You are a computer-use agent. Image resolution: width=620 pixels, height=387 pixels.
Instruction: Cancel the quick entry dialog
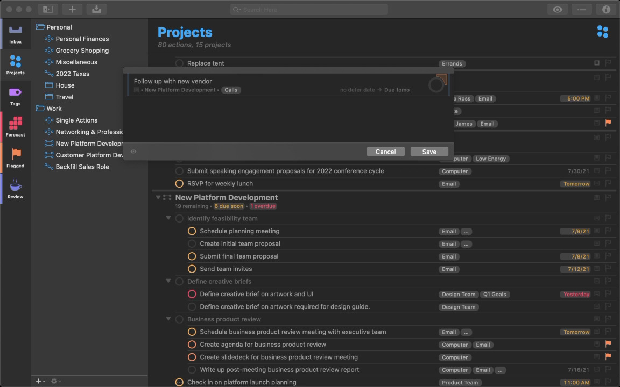pyautogui.click(x=385, y=152)
